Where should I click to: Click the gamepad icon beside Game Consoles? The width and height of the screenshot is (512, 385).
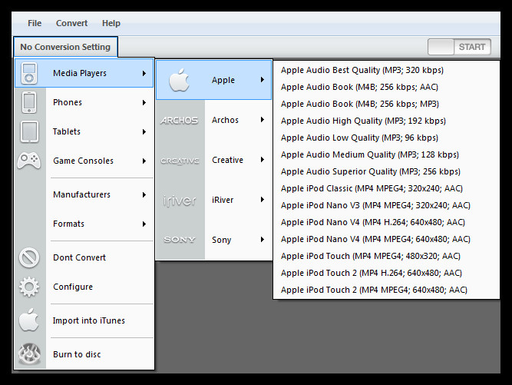(29, 160)
